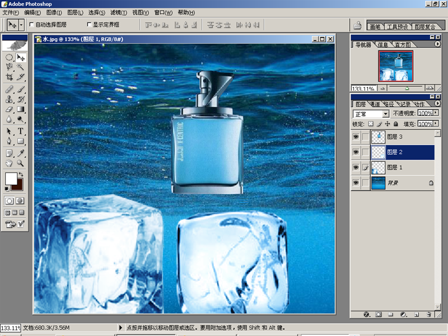Viewport: 448px width, 336px height.
Task: Click the Navigator zoom out button
Action: coord(382,88)
